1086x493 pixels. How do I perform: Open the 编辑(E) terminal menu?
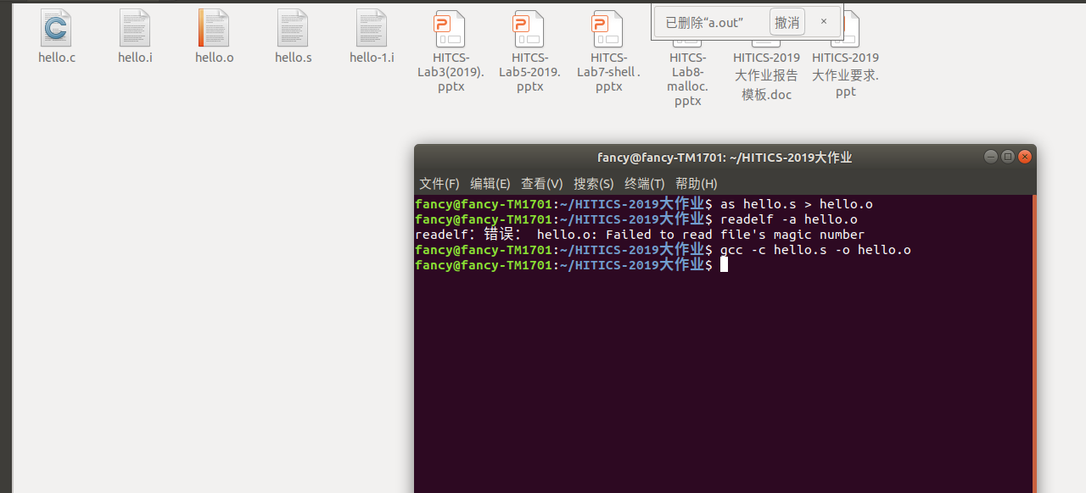(490, 184)
